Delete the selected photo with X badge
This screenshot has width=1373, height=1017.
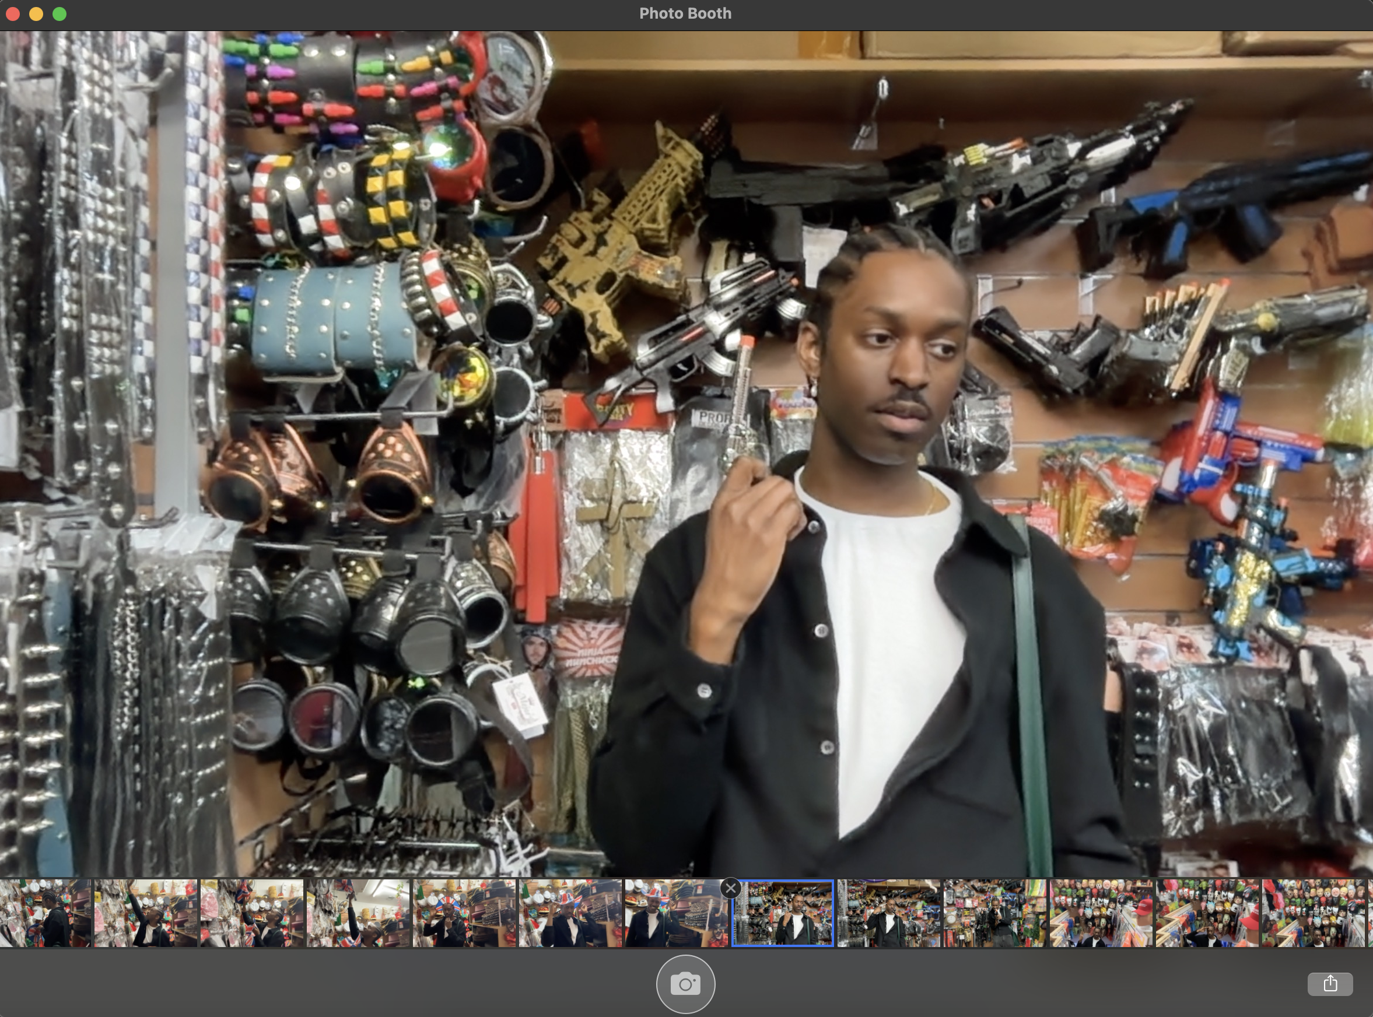[730, 888]
